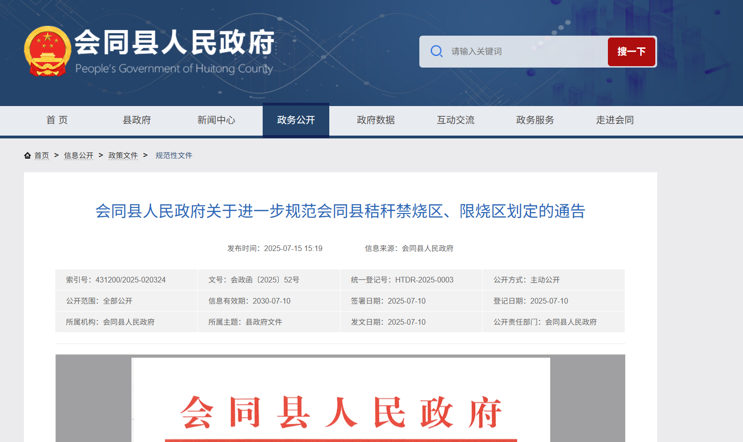Click People's Government of Huitong County subtitle
Image resolution: width=743 pixels, height=442 pixels.
click(174, 69)
